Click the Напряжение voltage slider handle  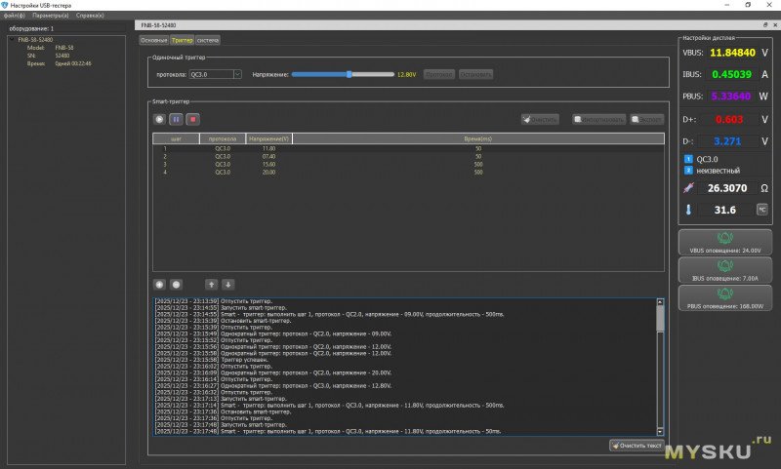(349, 73)
